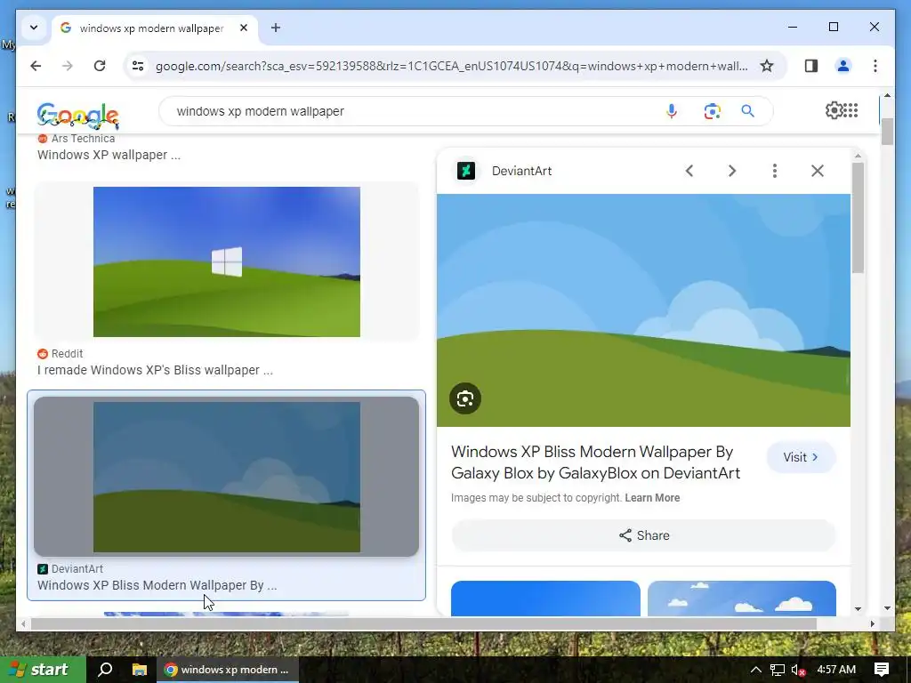The height and width of the screenshot is (683, 911).
Task: Open the Windows start menu
Action: 43,669
